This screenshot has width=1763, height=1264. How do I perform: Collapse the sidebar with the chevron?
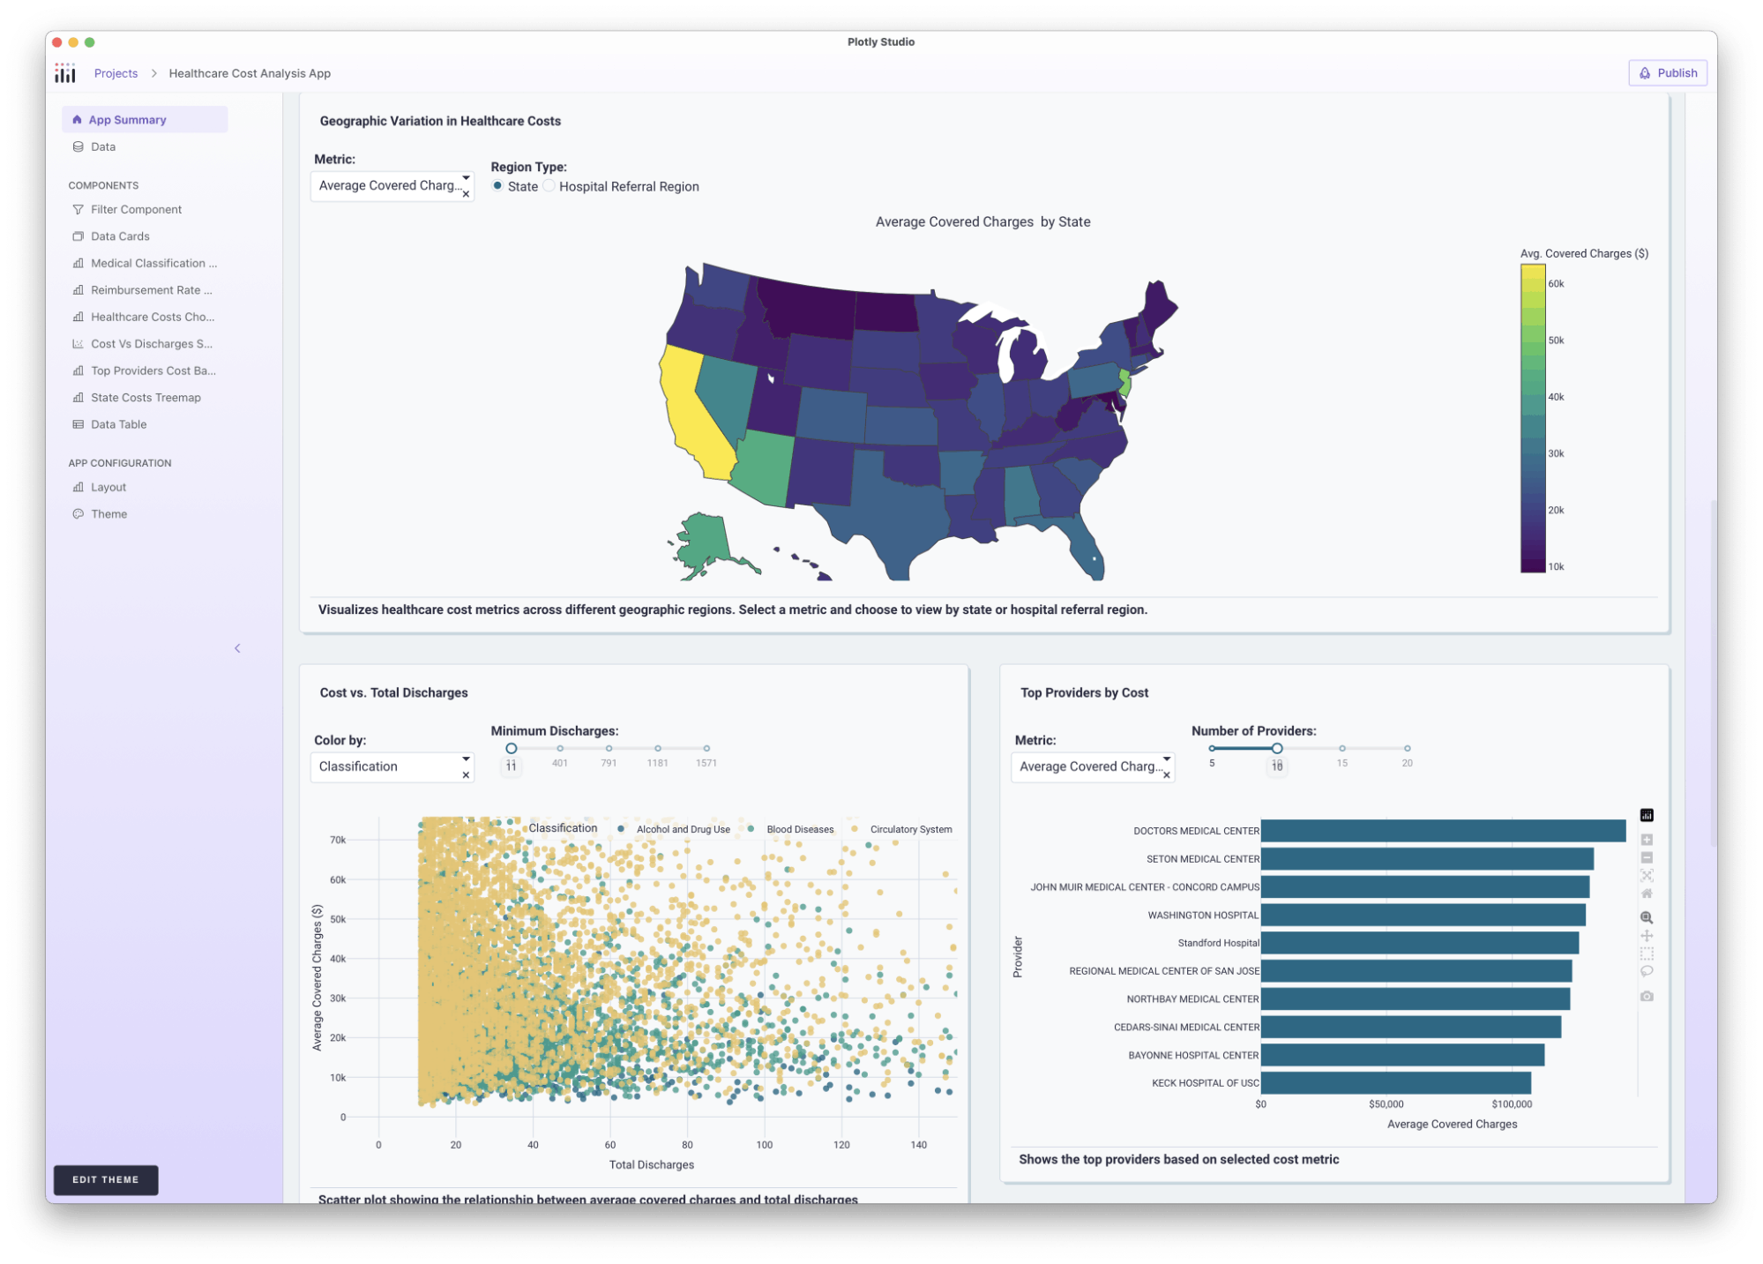[x=237, y=648]
